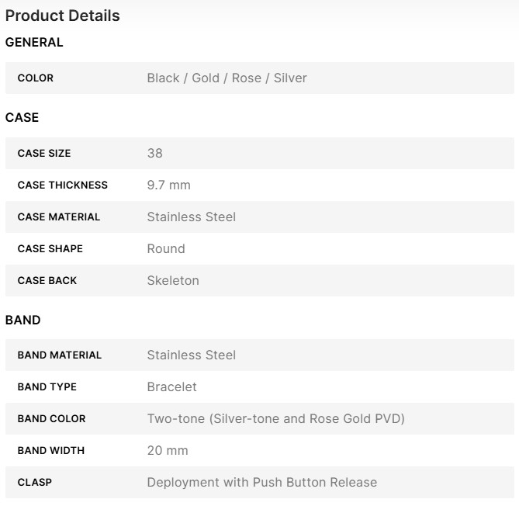Select the CASE MATERIAL label
Image resolution: width=519 pixels, height=506 pixels.
click(59, 217)
